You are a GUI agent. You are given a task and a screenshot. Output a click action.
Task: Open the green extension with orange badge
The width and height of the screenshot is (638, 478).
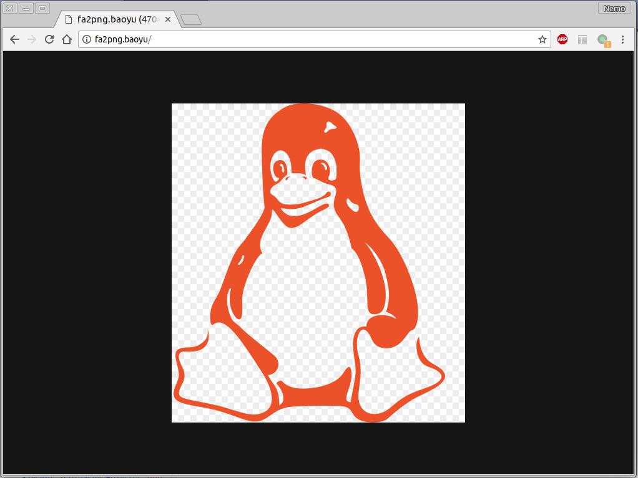pyautogui.click(x=602, y=40)
